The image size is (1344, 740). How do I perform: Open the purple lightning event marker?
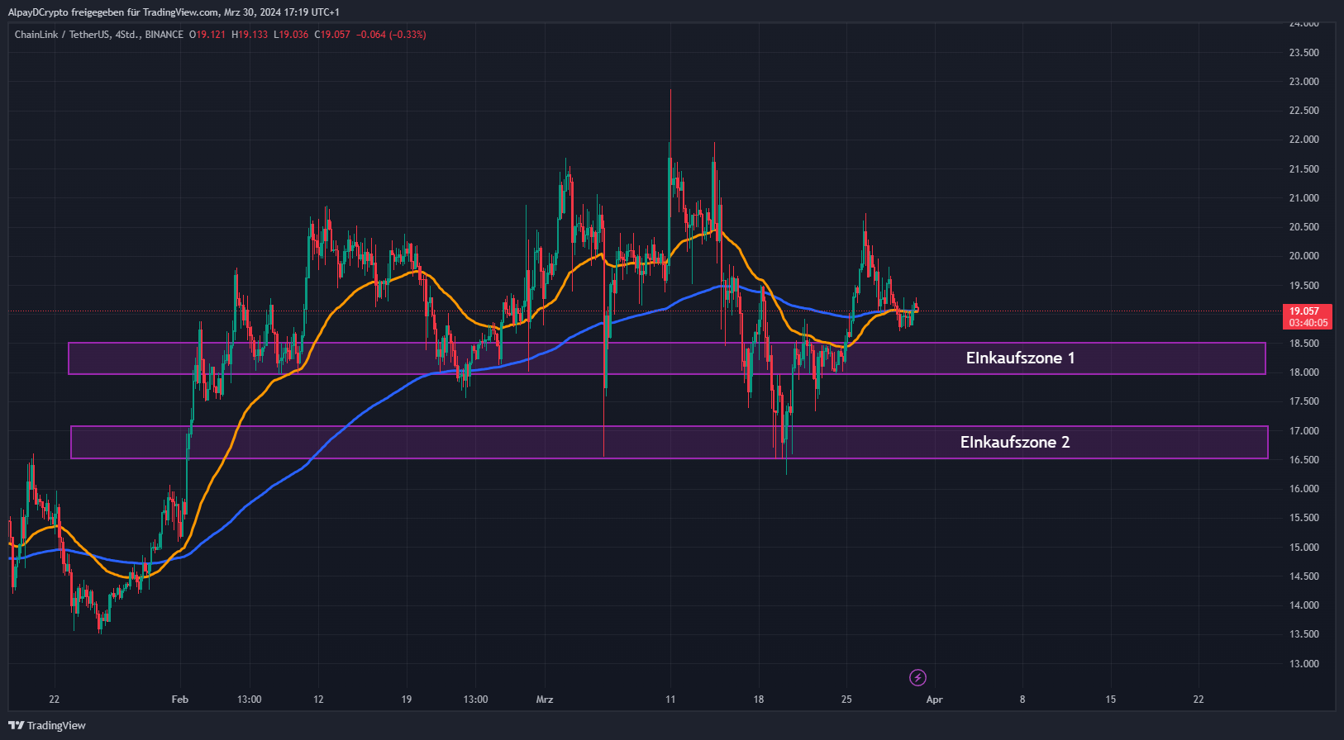[x=917, y=678]
